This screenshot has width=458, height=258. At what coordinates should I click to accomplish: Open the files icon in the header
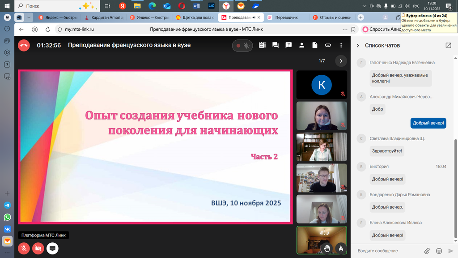tap(315, 45)
